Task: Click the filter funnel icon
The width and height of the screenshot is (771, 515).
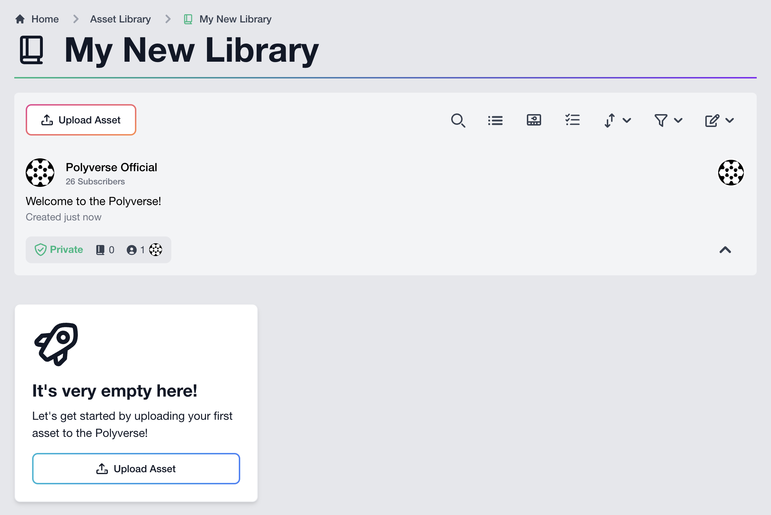Action: pos(661,120)
